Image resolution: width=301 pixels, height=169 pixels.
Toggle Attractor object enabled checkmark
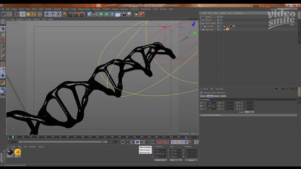(221, 20)
